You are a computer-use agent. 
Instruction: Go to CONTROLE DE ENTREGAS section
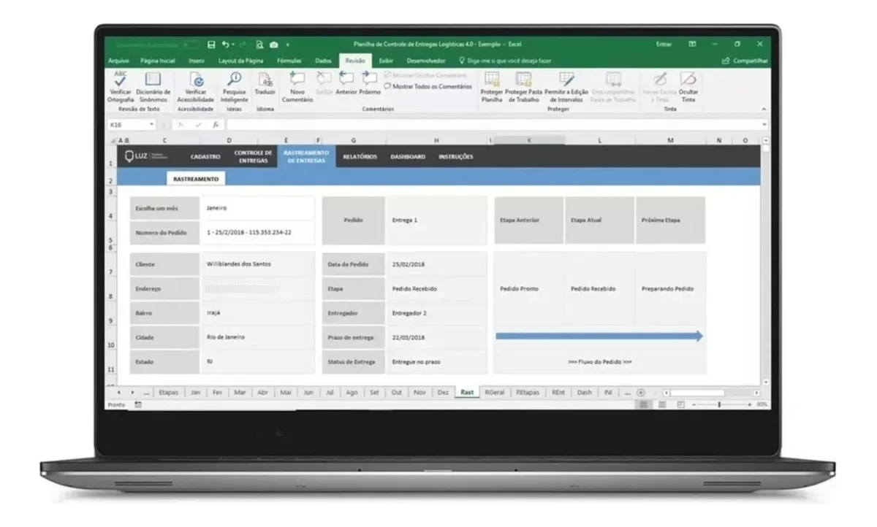coord(254,156)
